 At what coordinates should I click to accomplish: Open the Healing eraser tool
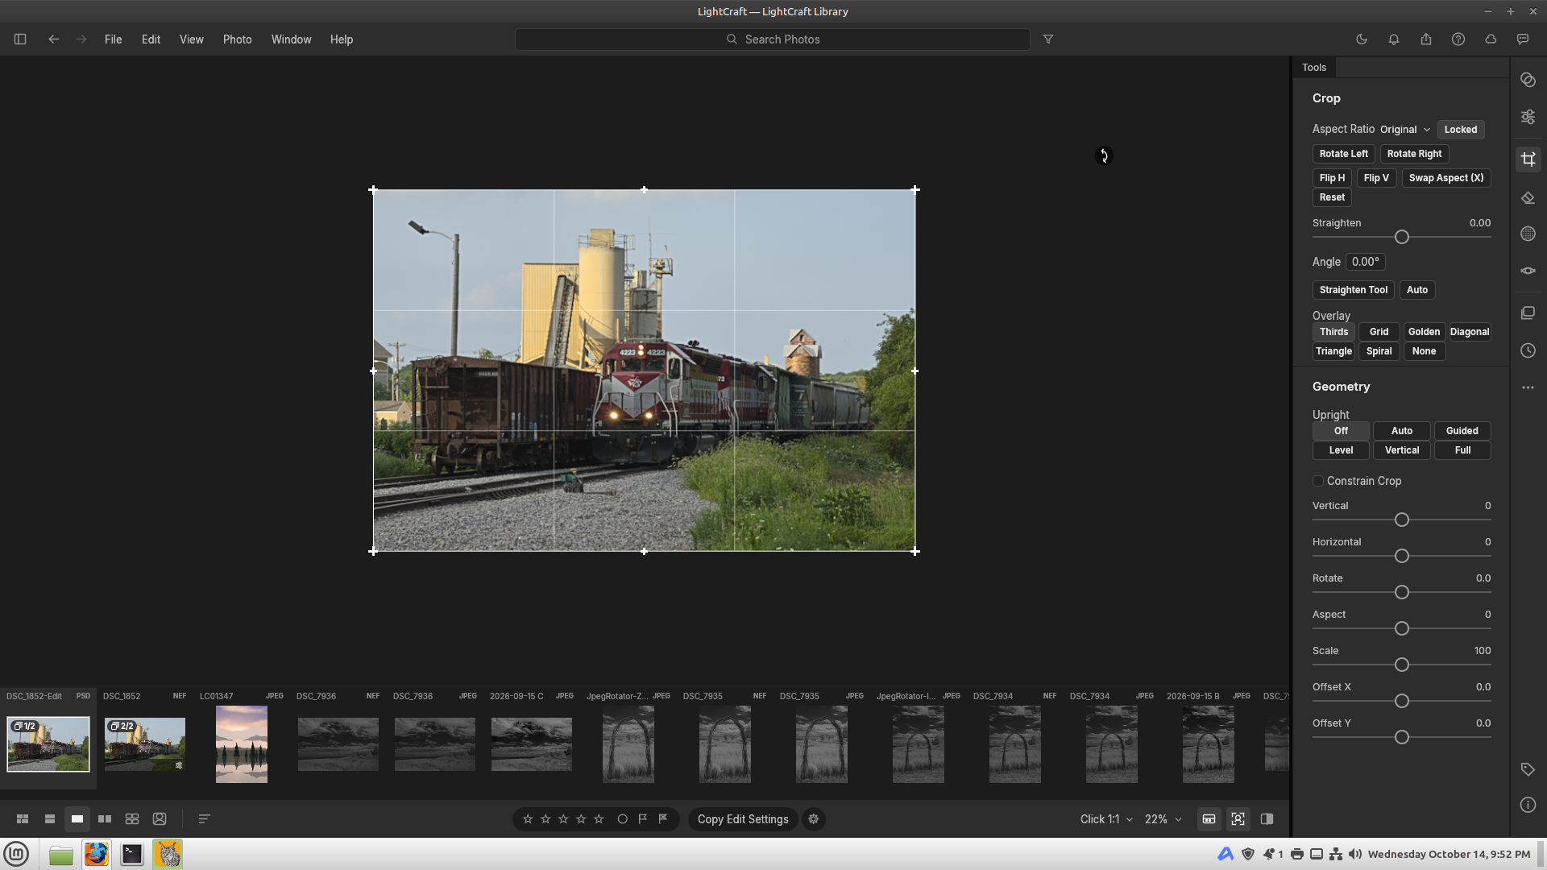[1528, 197]
